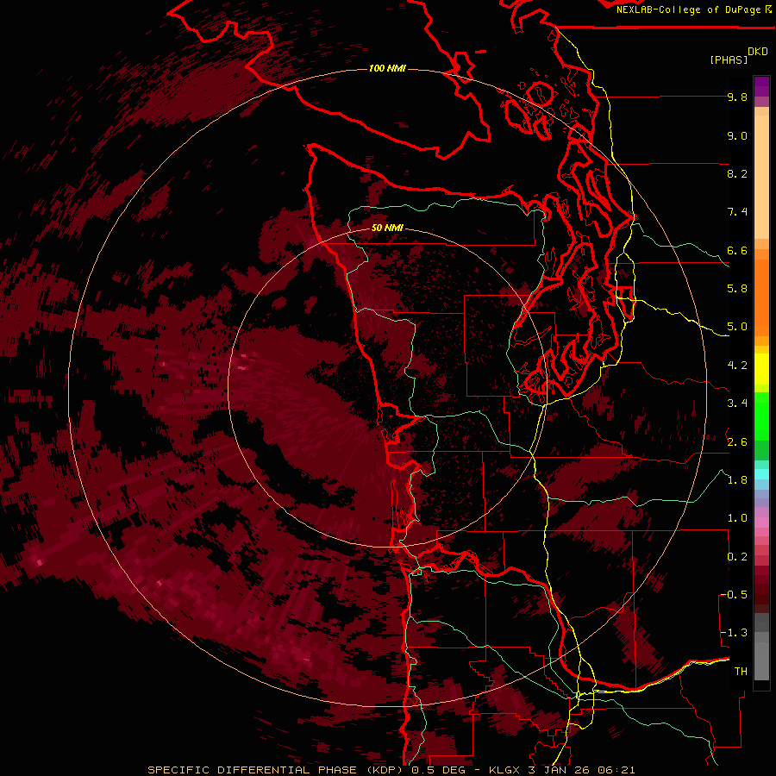Click the 50 NMI range ring label
The height and width of the screenshot is (776, 776).
[387, 228]
